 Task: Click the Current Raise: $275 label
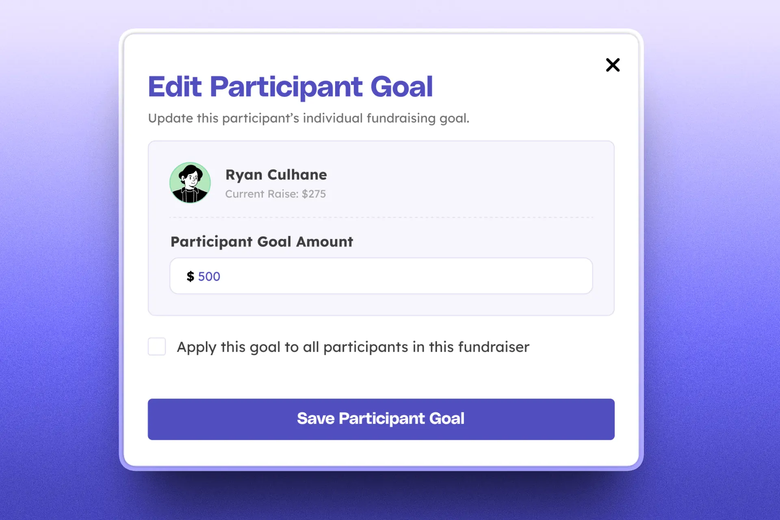click(276, 194)
